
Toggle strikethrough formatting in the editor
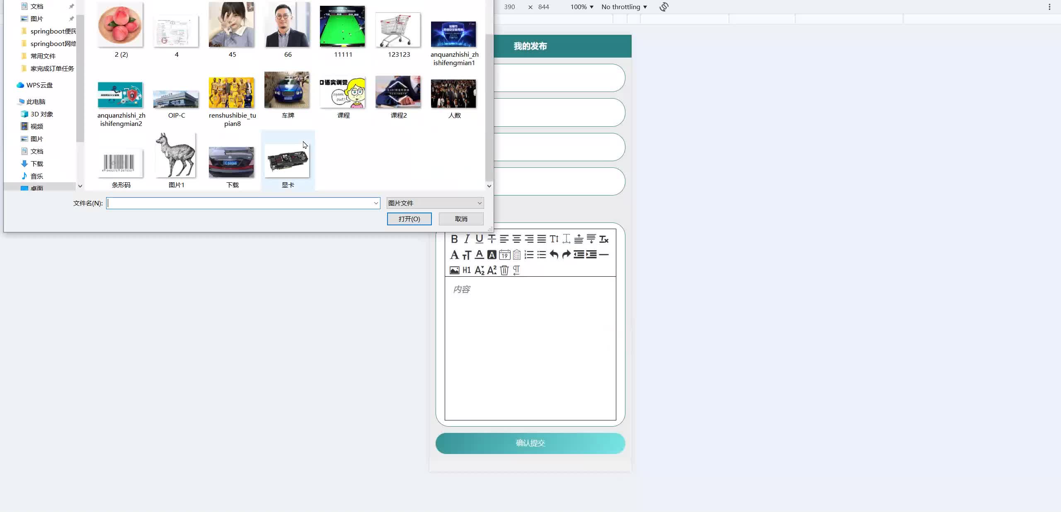point(492,239)
